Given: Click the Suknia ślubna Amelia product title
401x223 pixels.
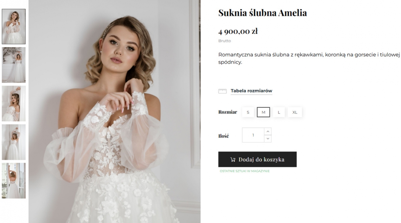Looking at the screenshot, I should [x=262, y=13].
